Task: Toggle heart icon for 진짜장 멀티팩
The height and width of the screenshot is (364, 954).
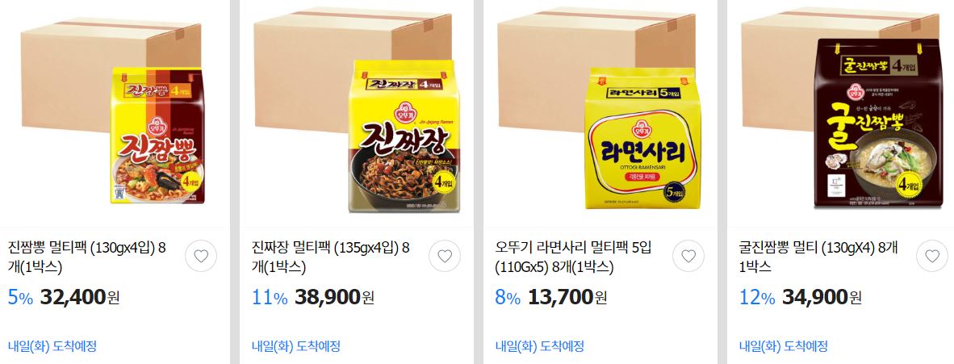Action: pos(445,257)
